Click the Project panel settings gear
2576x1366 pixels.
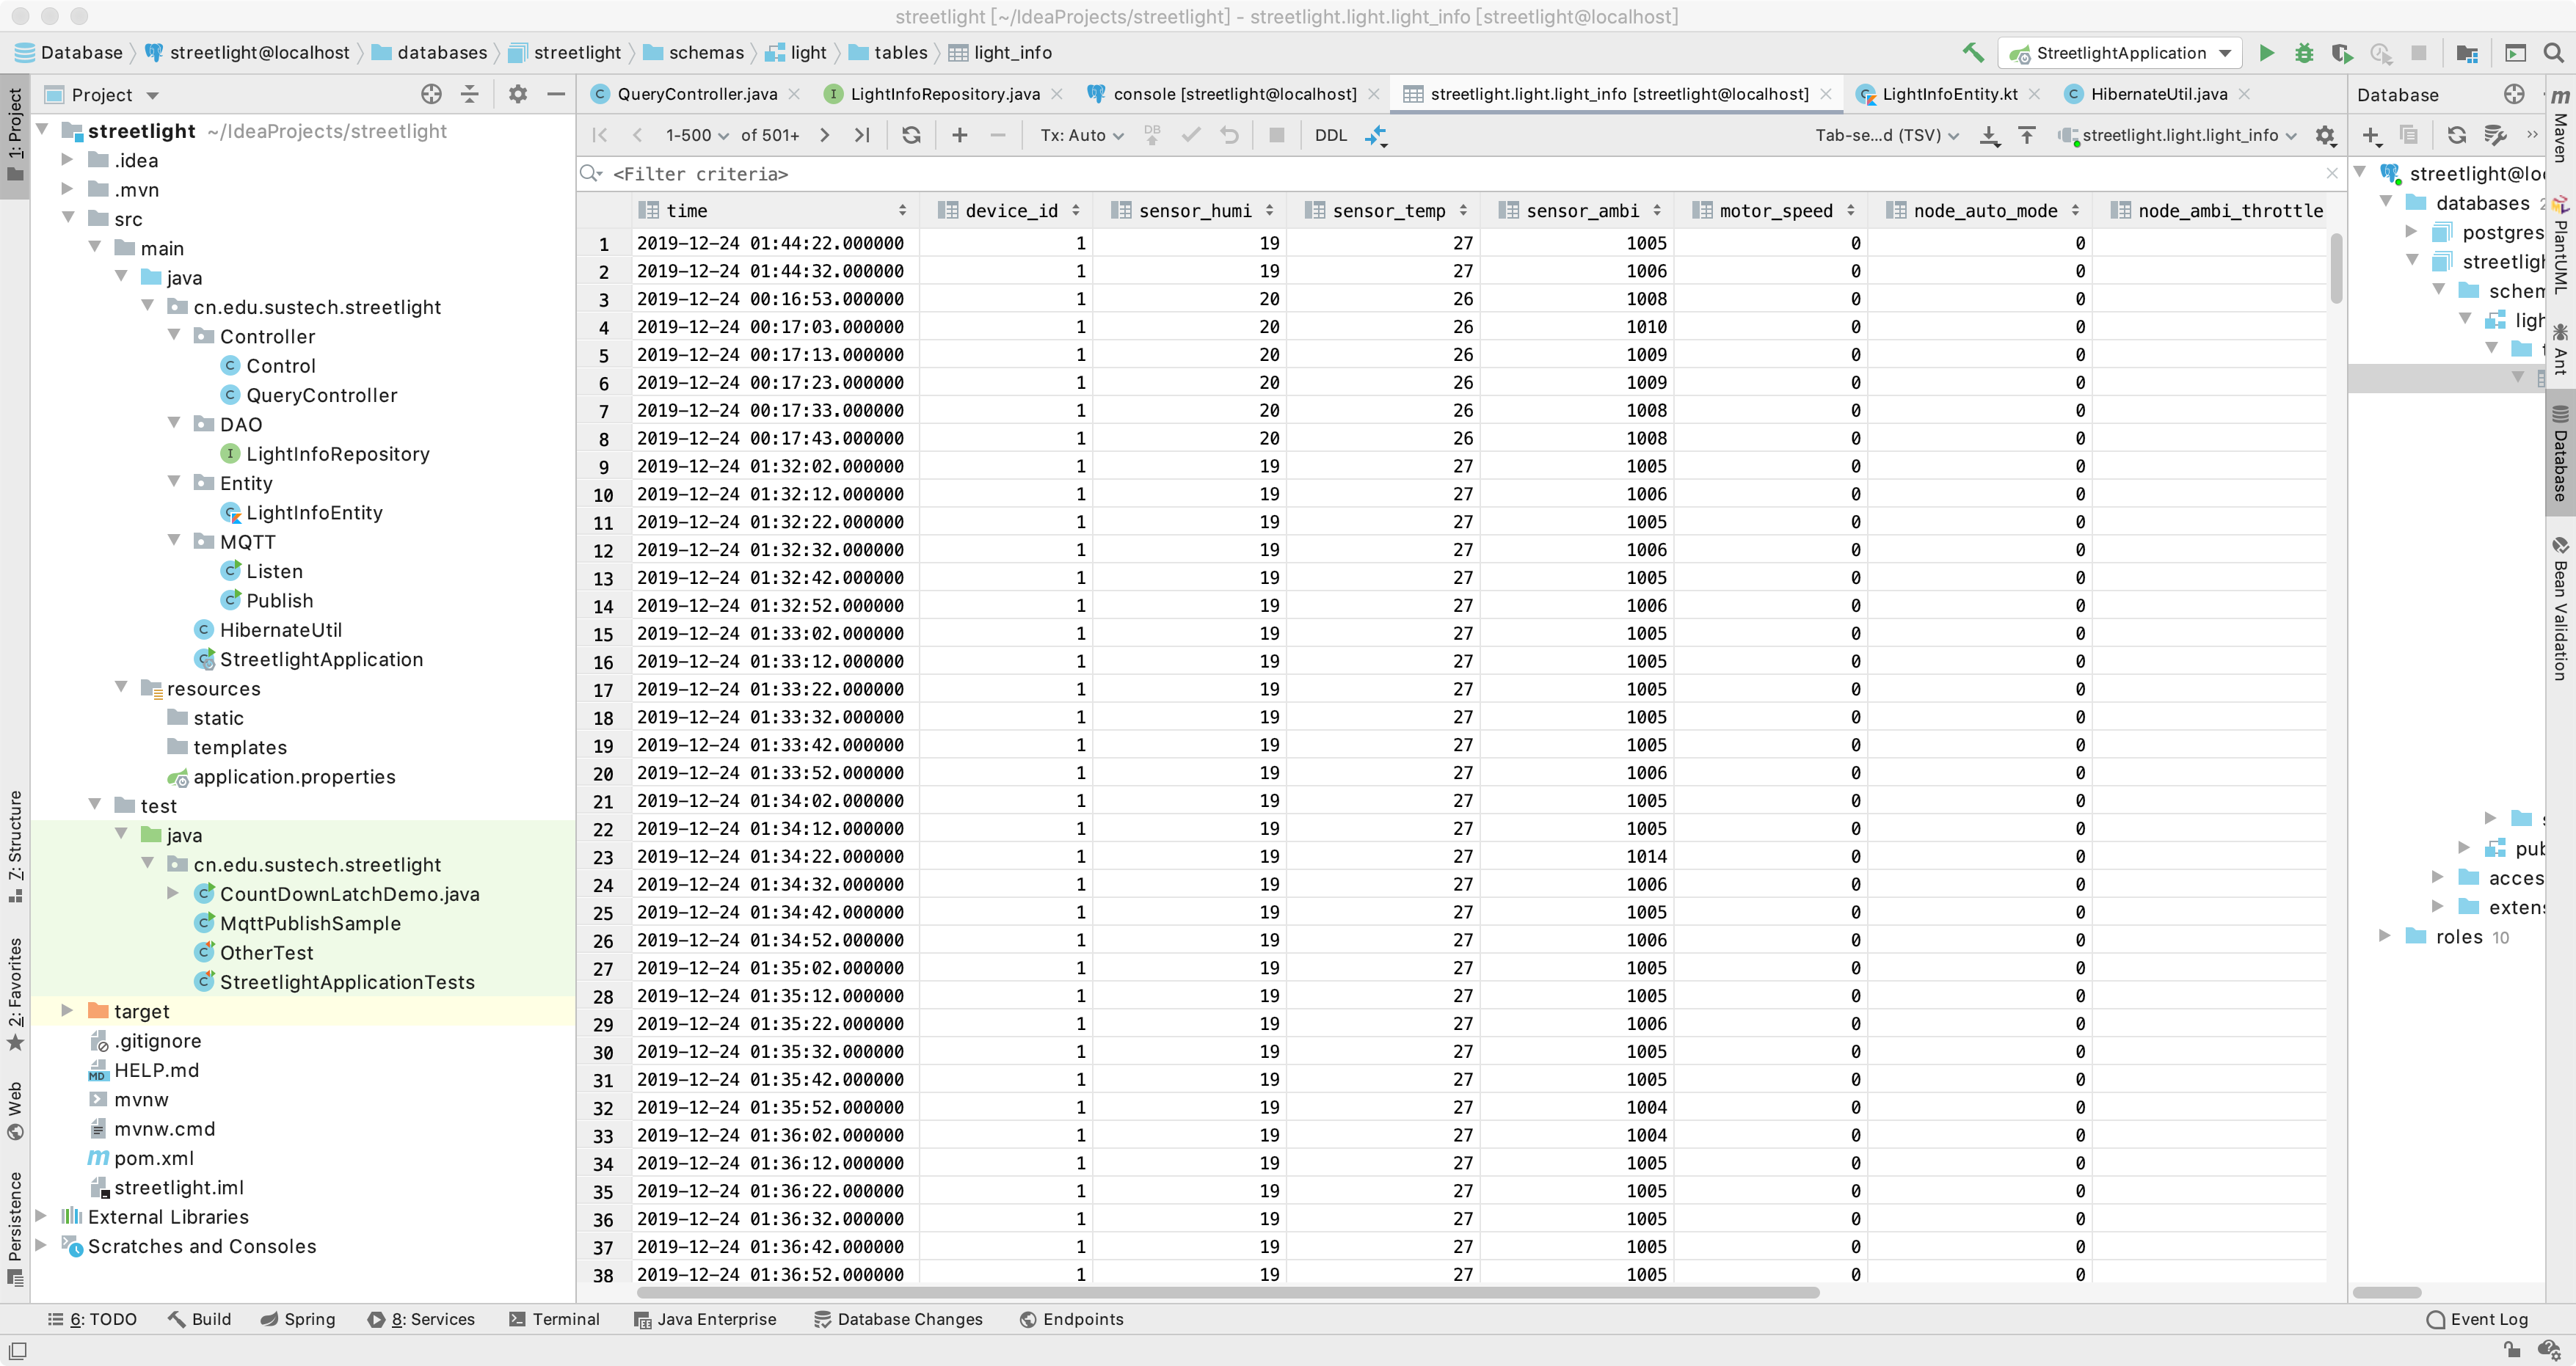pos(517,94)
